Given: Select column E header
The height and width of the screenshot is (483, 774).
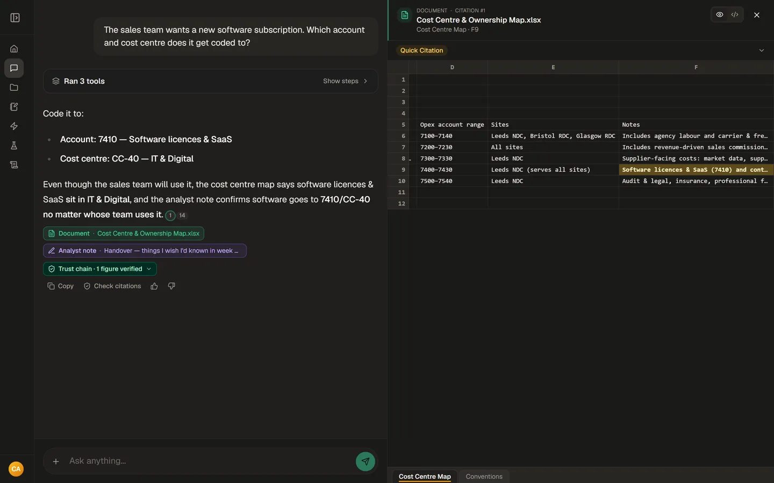Looking at the screenshot, I should 553,67.
